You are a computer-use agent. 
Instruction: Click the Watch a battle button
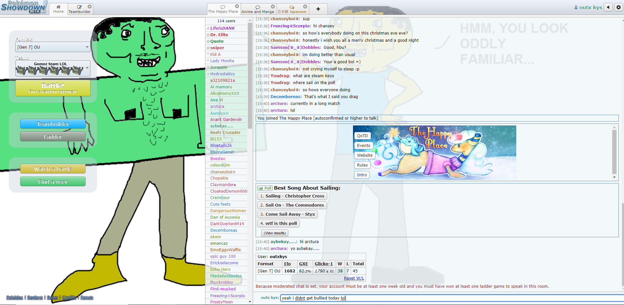click(x=53, y=169)
